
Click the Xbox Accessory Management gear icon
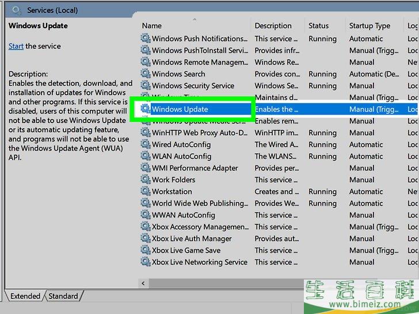[146, 227]
